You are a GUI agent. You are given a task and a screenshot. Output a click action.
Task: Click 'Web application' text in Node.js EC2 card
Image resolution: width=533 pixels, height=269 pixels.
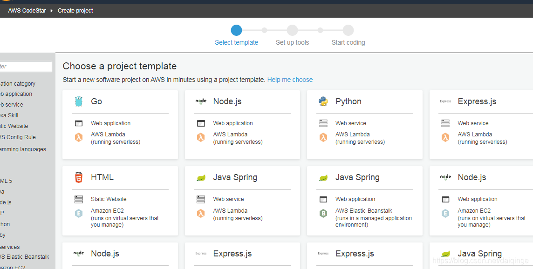pos(478,199)
